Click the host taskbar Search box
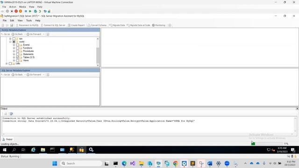This screenshot has height=168, width=299. [81, 163]
